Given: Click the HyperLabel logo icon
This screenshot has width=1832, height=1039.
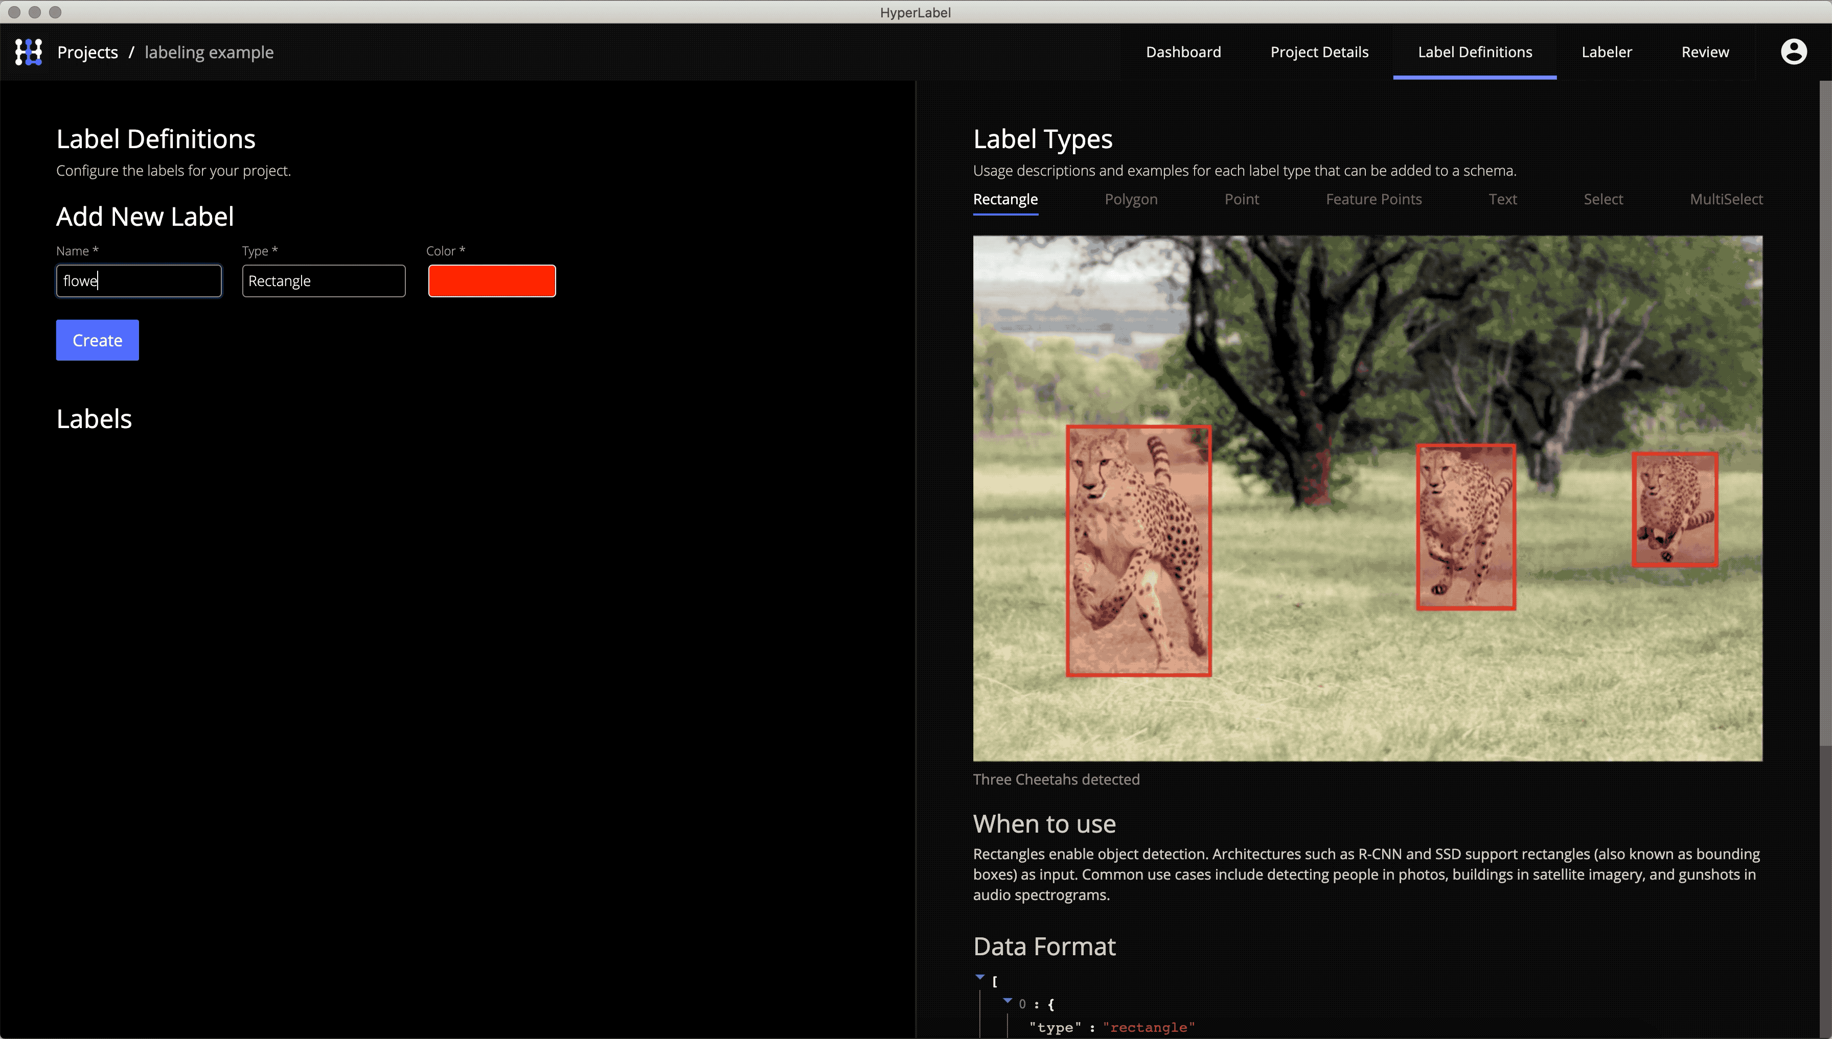Looking at the screenshot, I should (x=29, y=52).
